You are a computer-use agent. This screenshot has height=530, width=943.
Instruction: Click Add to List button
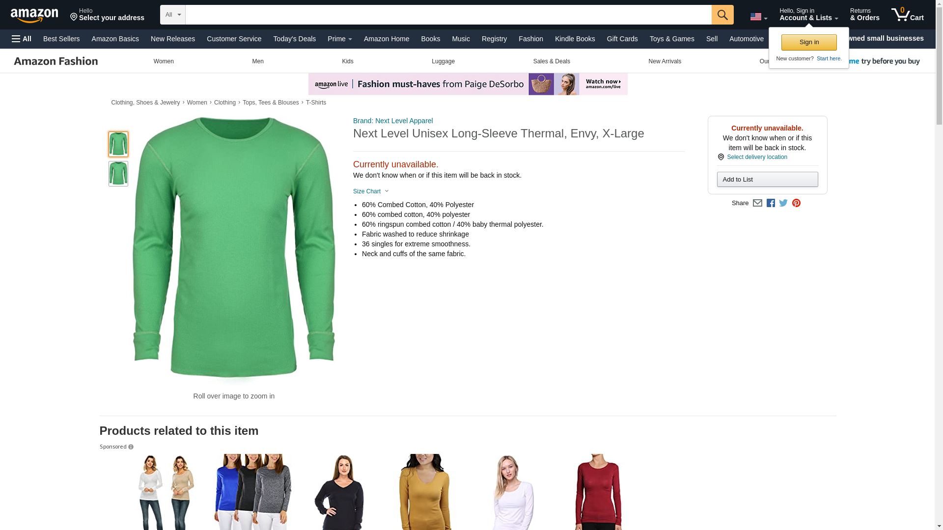(767, 179)
